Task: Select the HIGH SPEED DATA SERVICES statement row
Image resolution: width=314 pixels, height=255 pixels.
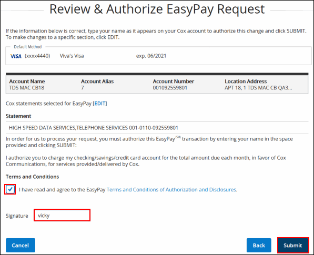Action: [x=157, y=128]
